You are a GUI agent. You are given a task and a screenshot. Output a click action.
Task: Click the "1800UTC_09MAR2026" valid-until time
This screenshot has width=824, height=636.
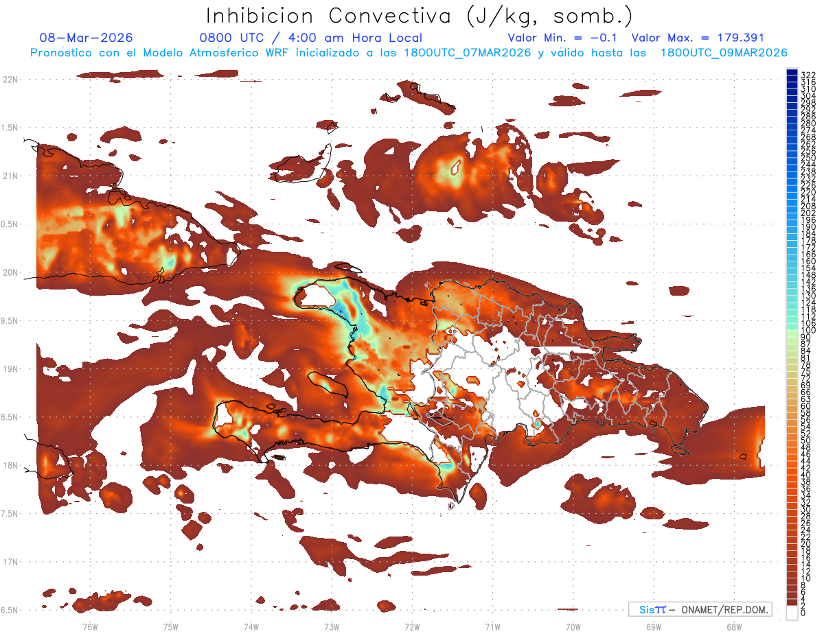pos(724,53)
